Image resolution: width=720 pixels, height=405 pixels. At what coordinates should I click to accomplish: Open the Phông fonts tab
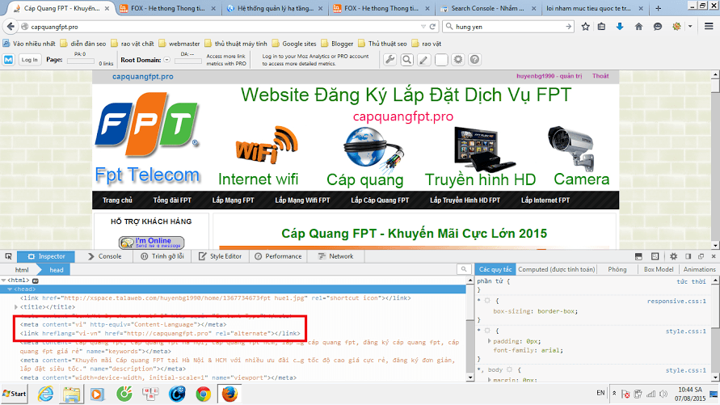617,269
